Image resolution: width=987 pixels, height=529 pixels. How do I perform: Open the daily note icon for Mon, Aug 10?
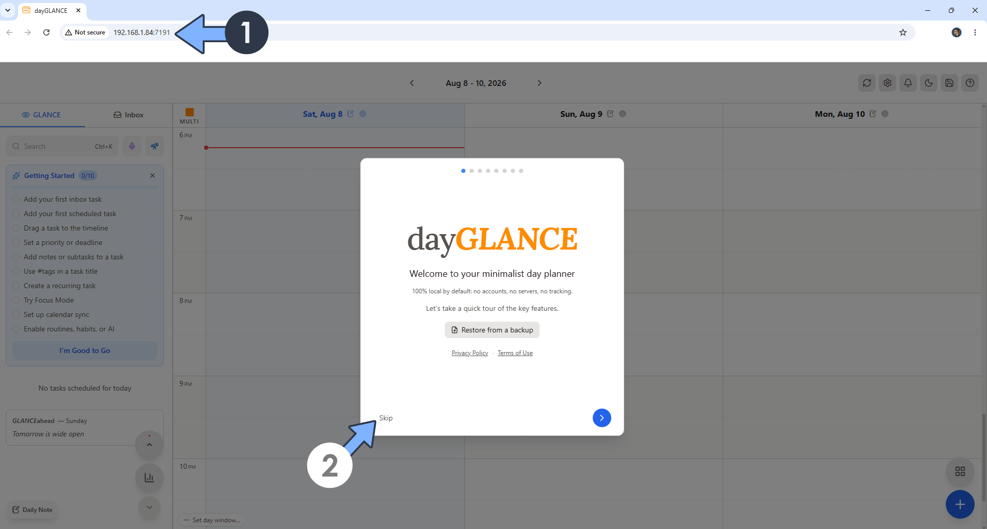pyautogui.click(x=873, y=114)
